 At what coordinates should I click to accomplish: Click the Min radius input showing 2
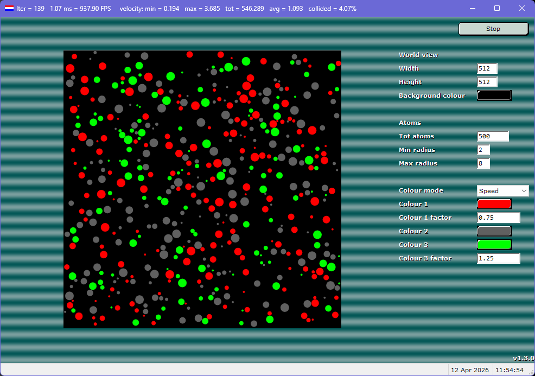point(483,150)
